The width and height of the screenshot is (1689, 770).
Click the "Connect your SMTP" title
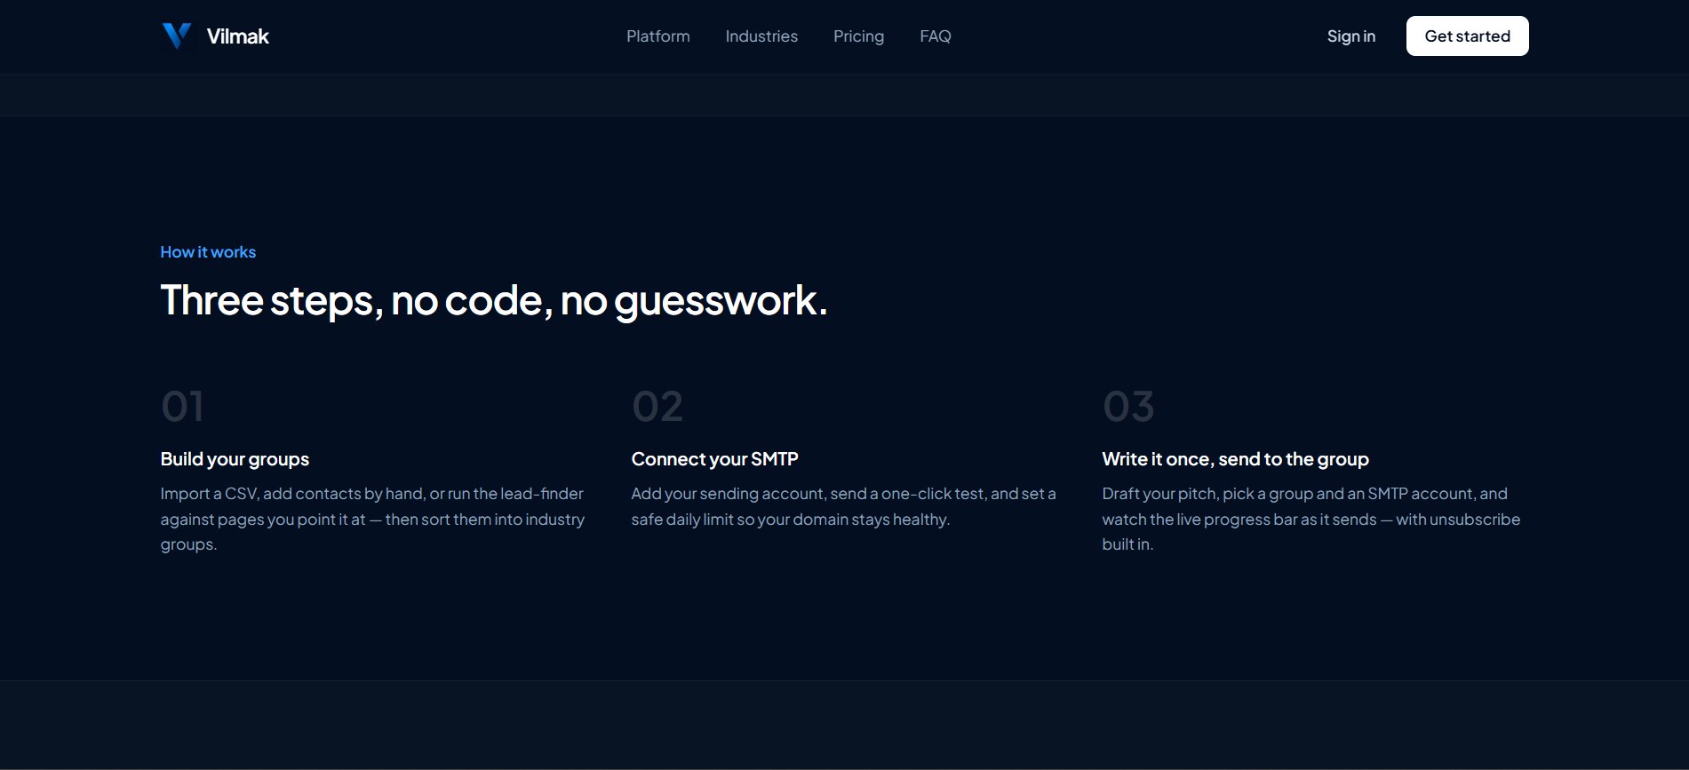tap(715, 459)
